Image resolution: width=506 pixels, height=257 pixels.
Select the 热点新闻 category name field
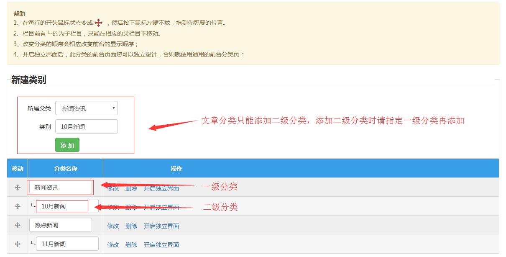coord(61,225)
